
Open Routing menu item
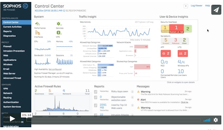[x=7, y=98]
